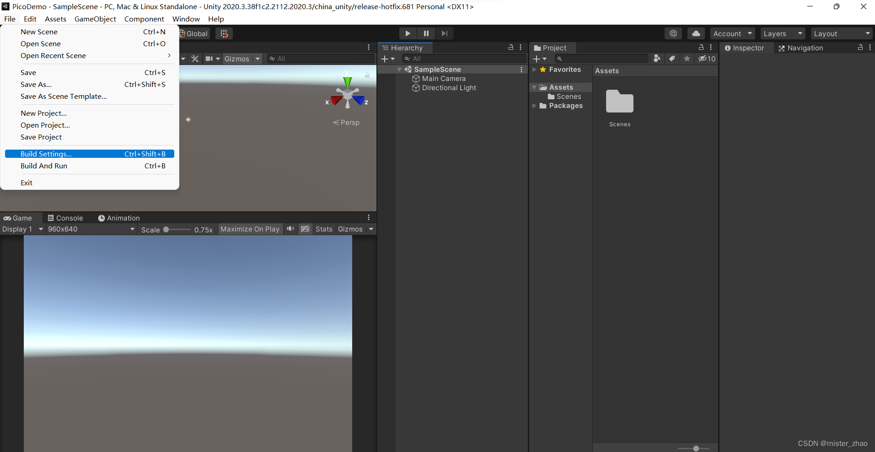Click the filter by type icon in Project
Image resolution: width=875 pixels, height=452 pixels.
[657, 59]
